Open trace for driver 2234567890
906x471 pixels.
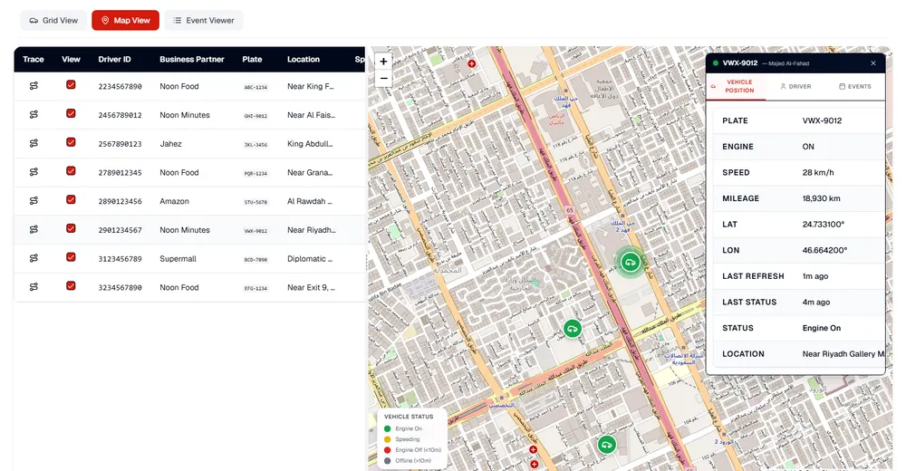[x=34, y=85]
